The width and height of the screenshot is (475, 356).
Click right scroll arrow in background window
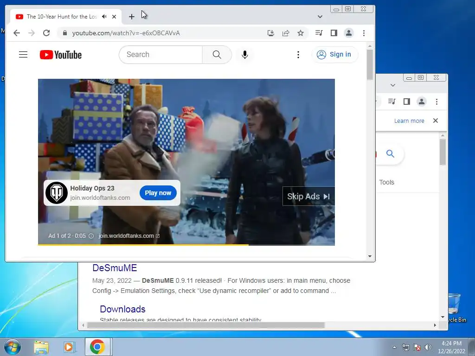(x=435, y=325)
